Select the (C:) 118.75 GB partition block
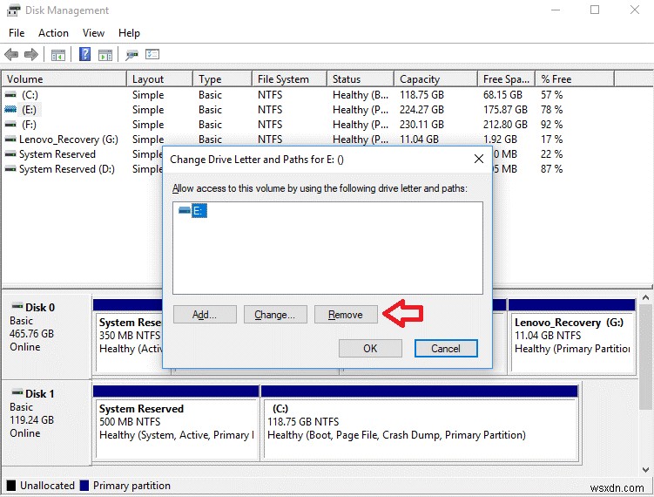 click(x=420, y=423)
